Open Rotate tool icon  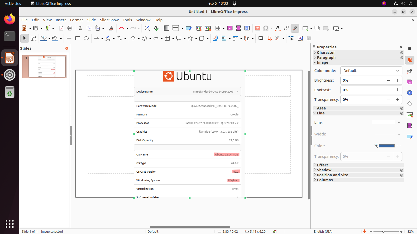click(216, 38)
